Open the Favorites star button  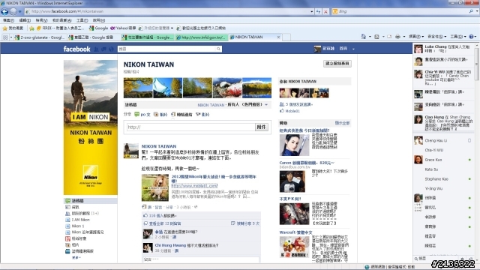coord(13,28)
